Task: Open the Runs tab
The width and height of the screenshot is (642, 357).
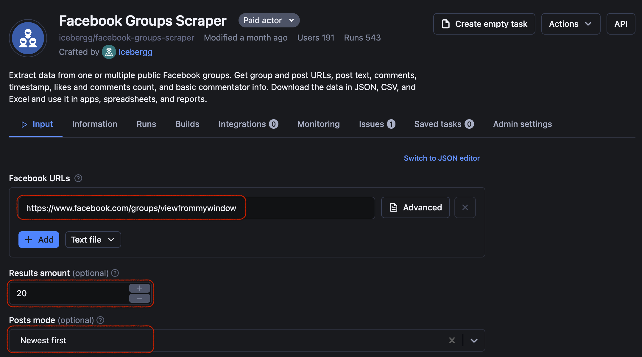Action: click(146, 124)
